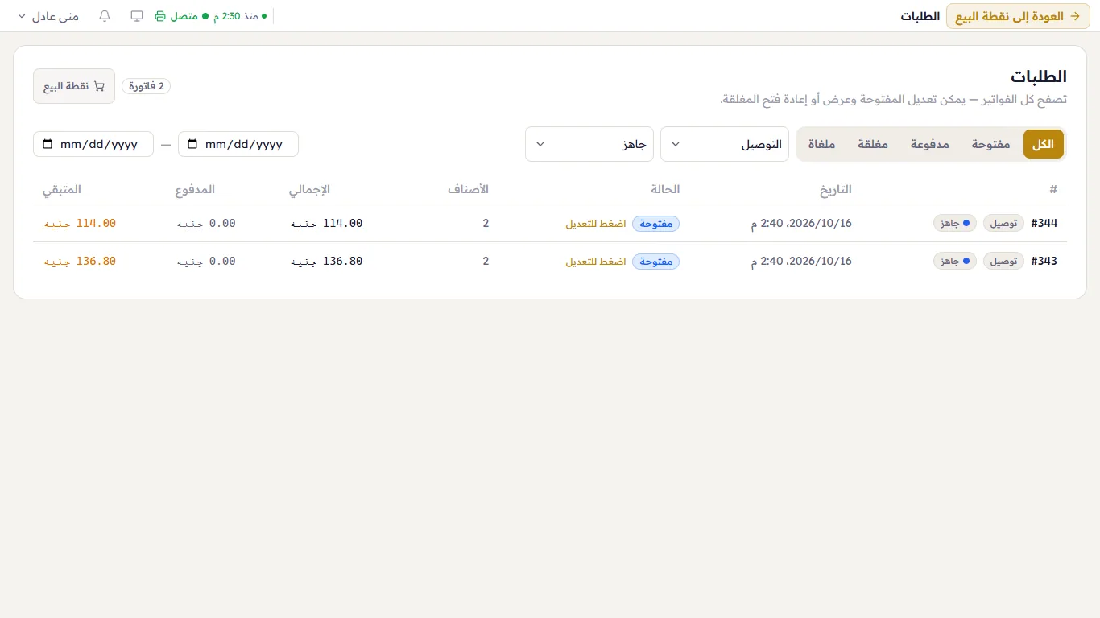
Task: Click العودة إلى نقطة البيع button
Action: [x=1018, y=16]
